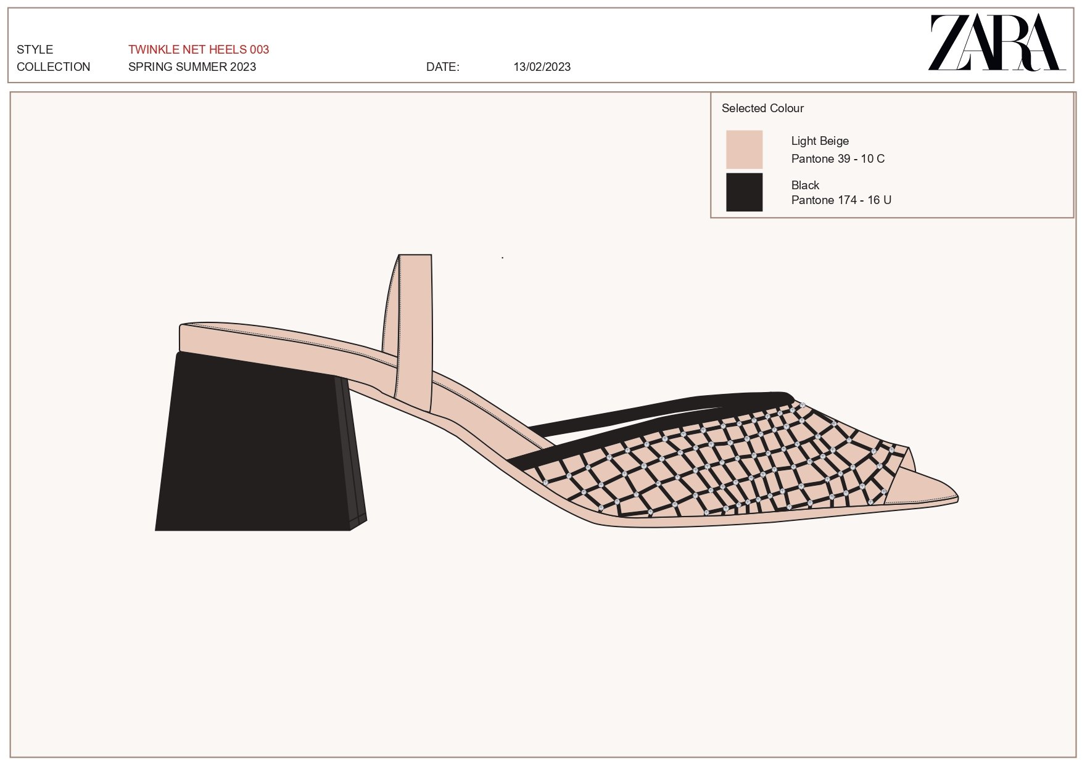
Task: Select the Light Beige colour swatch
Action: point(744,149)
